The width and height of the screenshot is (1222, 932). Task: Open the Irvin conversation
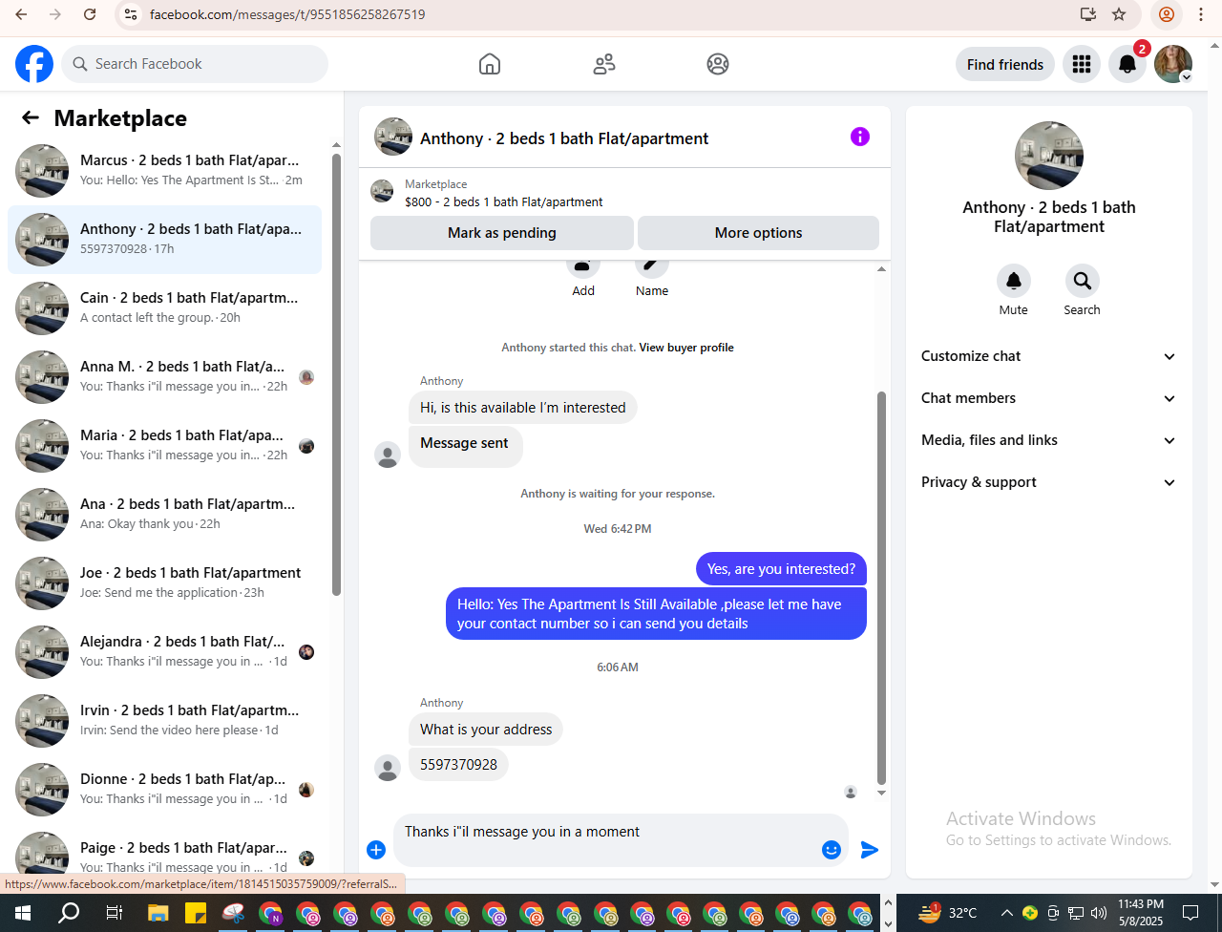[164, 721]
